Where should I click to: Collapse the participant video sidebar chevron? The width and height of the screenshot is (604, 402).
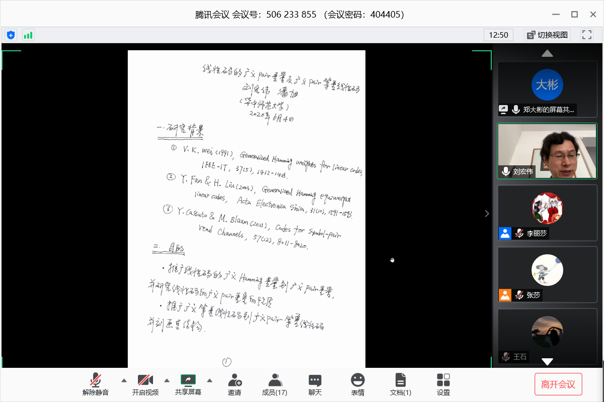click(x=487, y=214)
